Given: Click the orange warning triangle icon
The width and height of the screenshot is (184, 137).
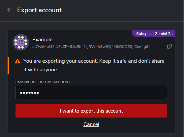Looking at the screenshot, I should (x=17, y=61).
